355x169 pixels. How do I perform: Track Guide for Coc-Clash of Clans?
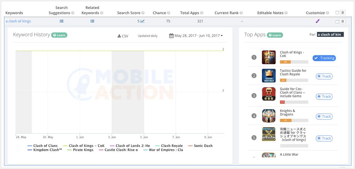point(324,97)
